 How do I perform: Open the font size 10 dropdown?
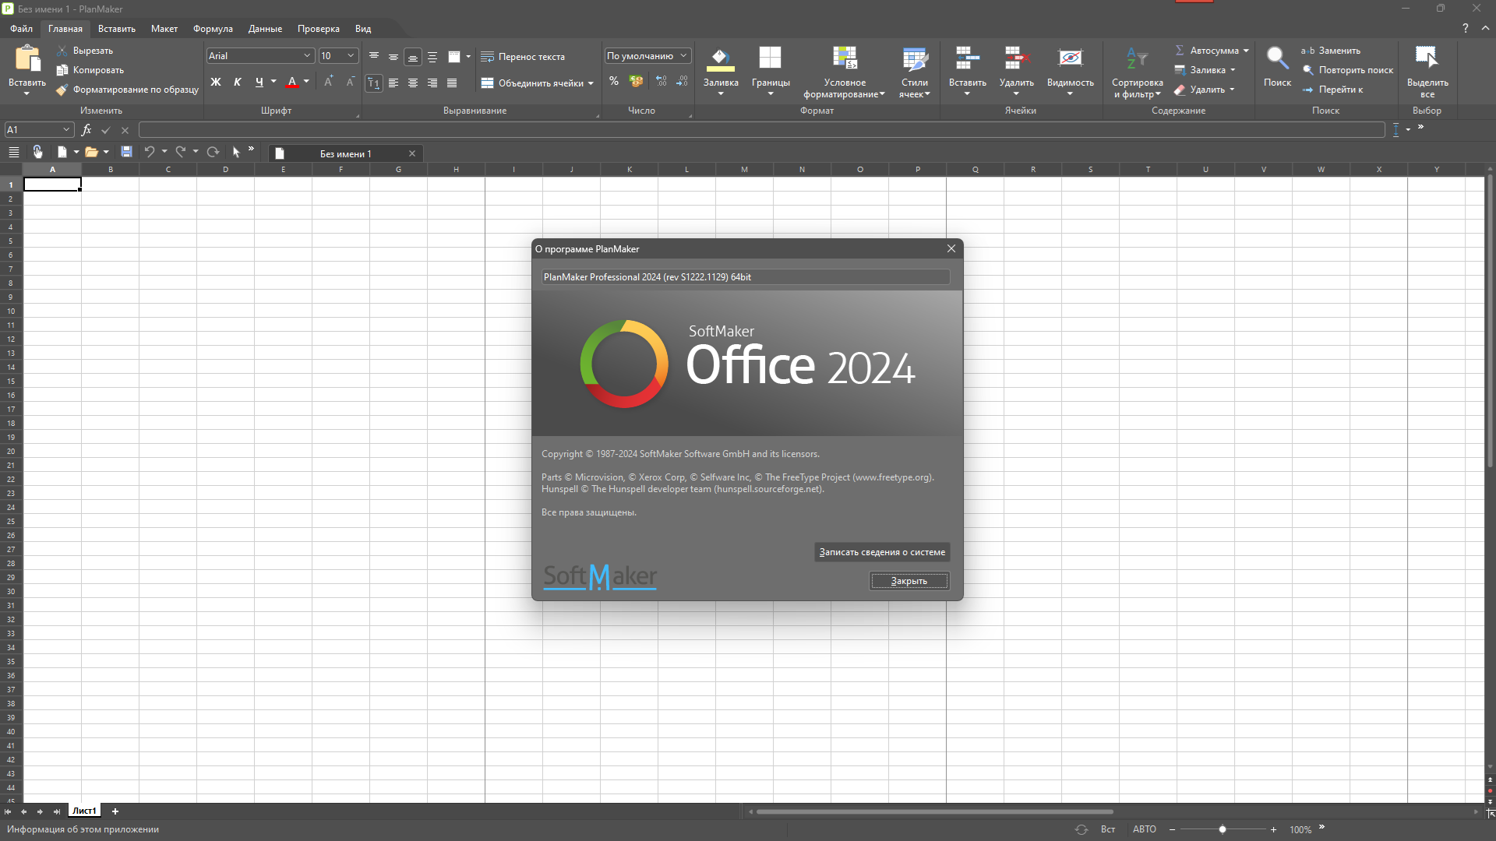351,56
